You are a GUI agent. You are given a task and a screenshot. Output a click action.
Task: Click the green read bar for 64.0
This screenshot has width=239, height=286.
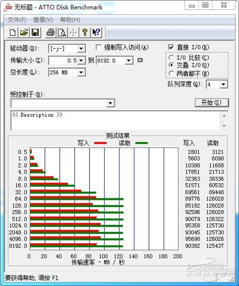pyautogui.click(x=77, y=199)
